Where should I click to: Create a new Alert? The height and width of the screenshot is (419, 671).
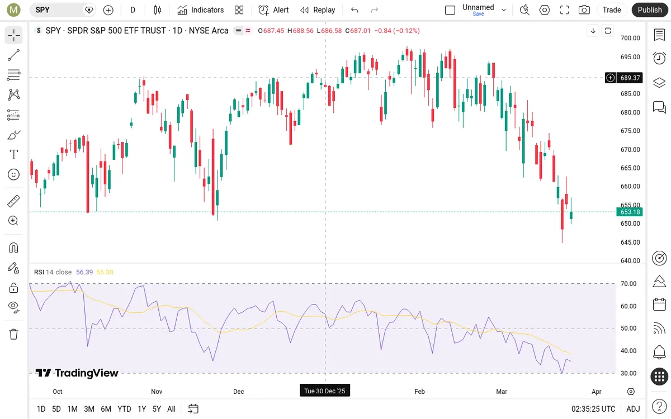[x=274, y=9]
